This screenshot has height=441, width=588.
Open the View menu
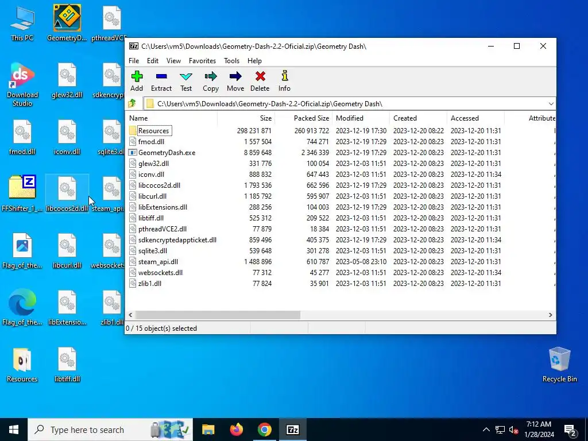pyautogui.click(x=173, y=61)
